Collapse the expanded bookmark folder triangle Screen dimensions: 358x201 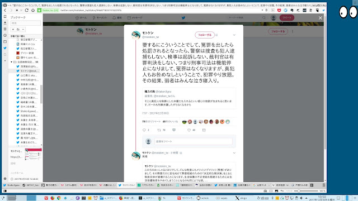pos(11,62)
